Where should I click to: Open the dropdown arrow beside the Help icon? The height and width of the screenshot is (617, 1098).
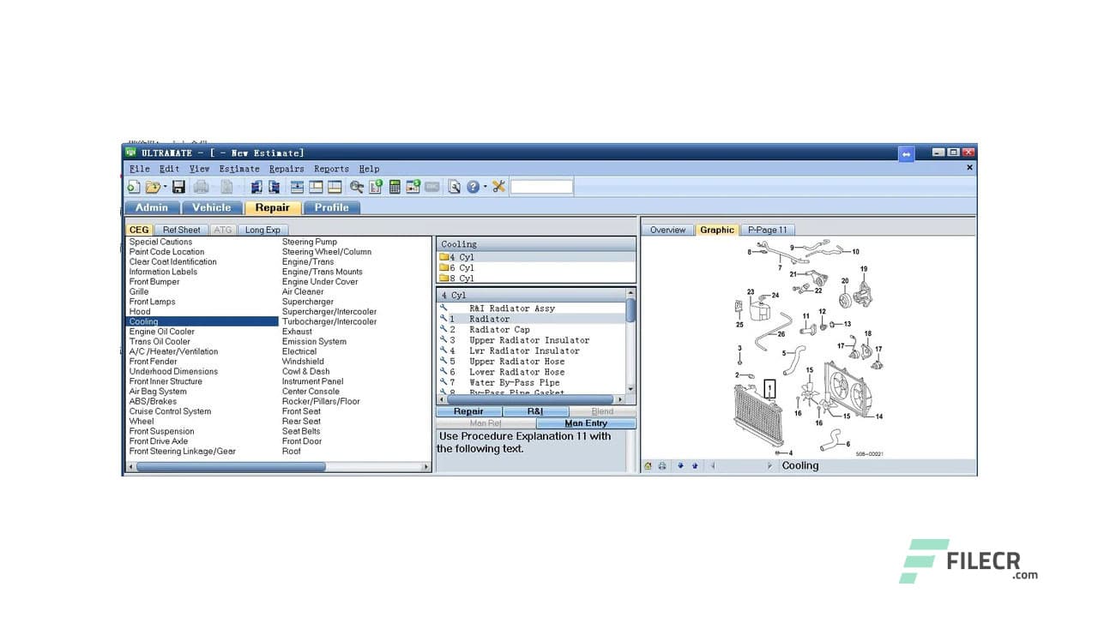click(x=485, y=187)
